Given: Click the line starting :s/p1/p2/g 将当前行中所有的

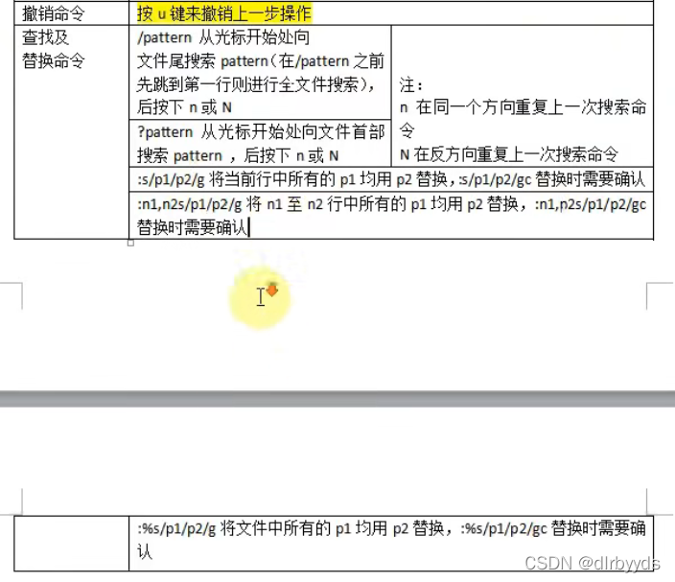Looking at the screenshot, I should 391,179.
